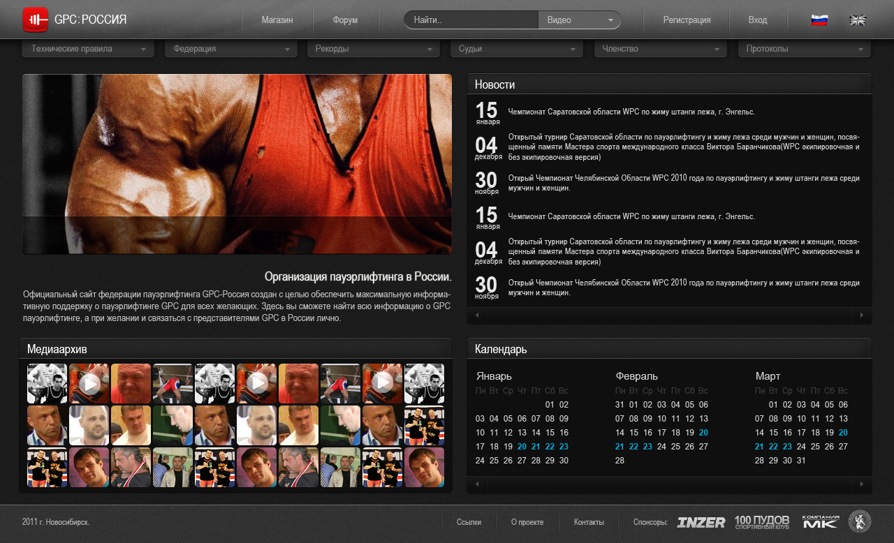Open the Рекорды dropdown menu
This screenshot has height=543, width=894.
[x=374, y=49]
